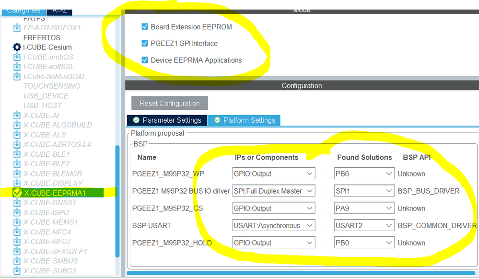The height and width of the screenshot is (279, 479).
Task: Click category list vertical scrollbar
Action: 117,202
